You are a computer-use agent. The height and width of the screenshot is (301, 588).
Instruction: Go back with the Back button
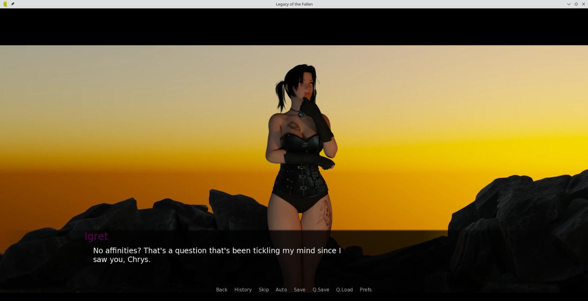(222, 290)
